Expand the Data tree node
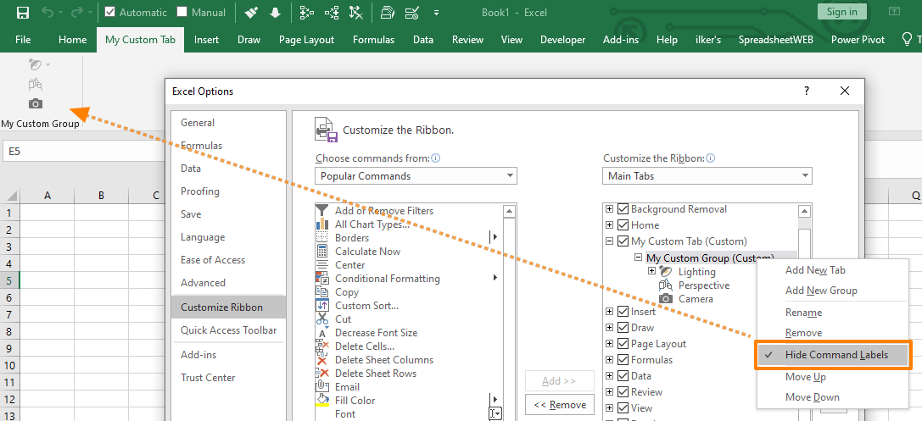Image resolution: width=922 pixels, height=421 pixels. coord(610,376)
